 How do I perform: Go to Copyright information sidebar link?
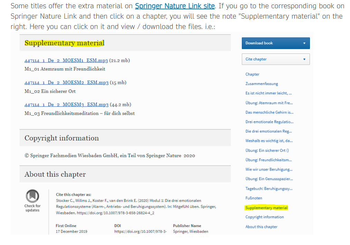(265, 217)
